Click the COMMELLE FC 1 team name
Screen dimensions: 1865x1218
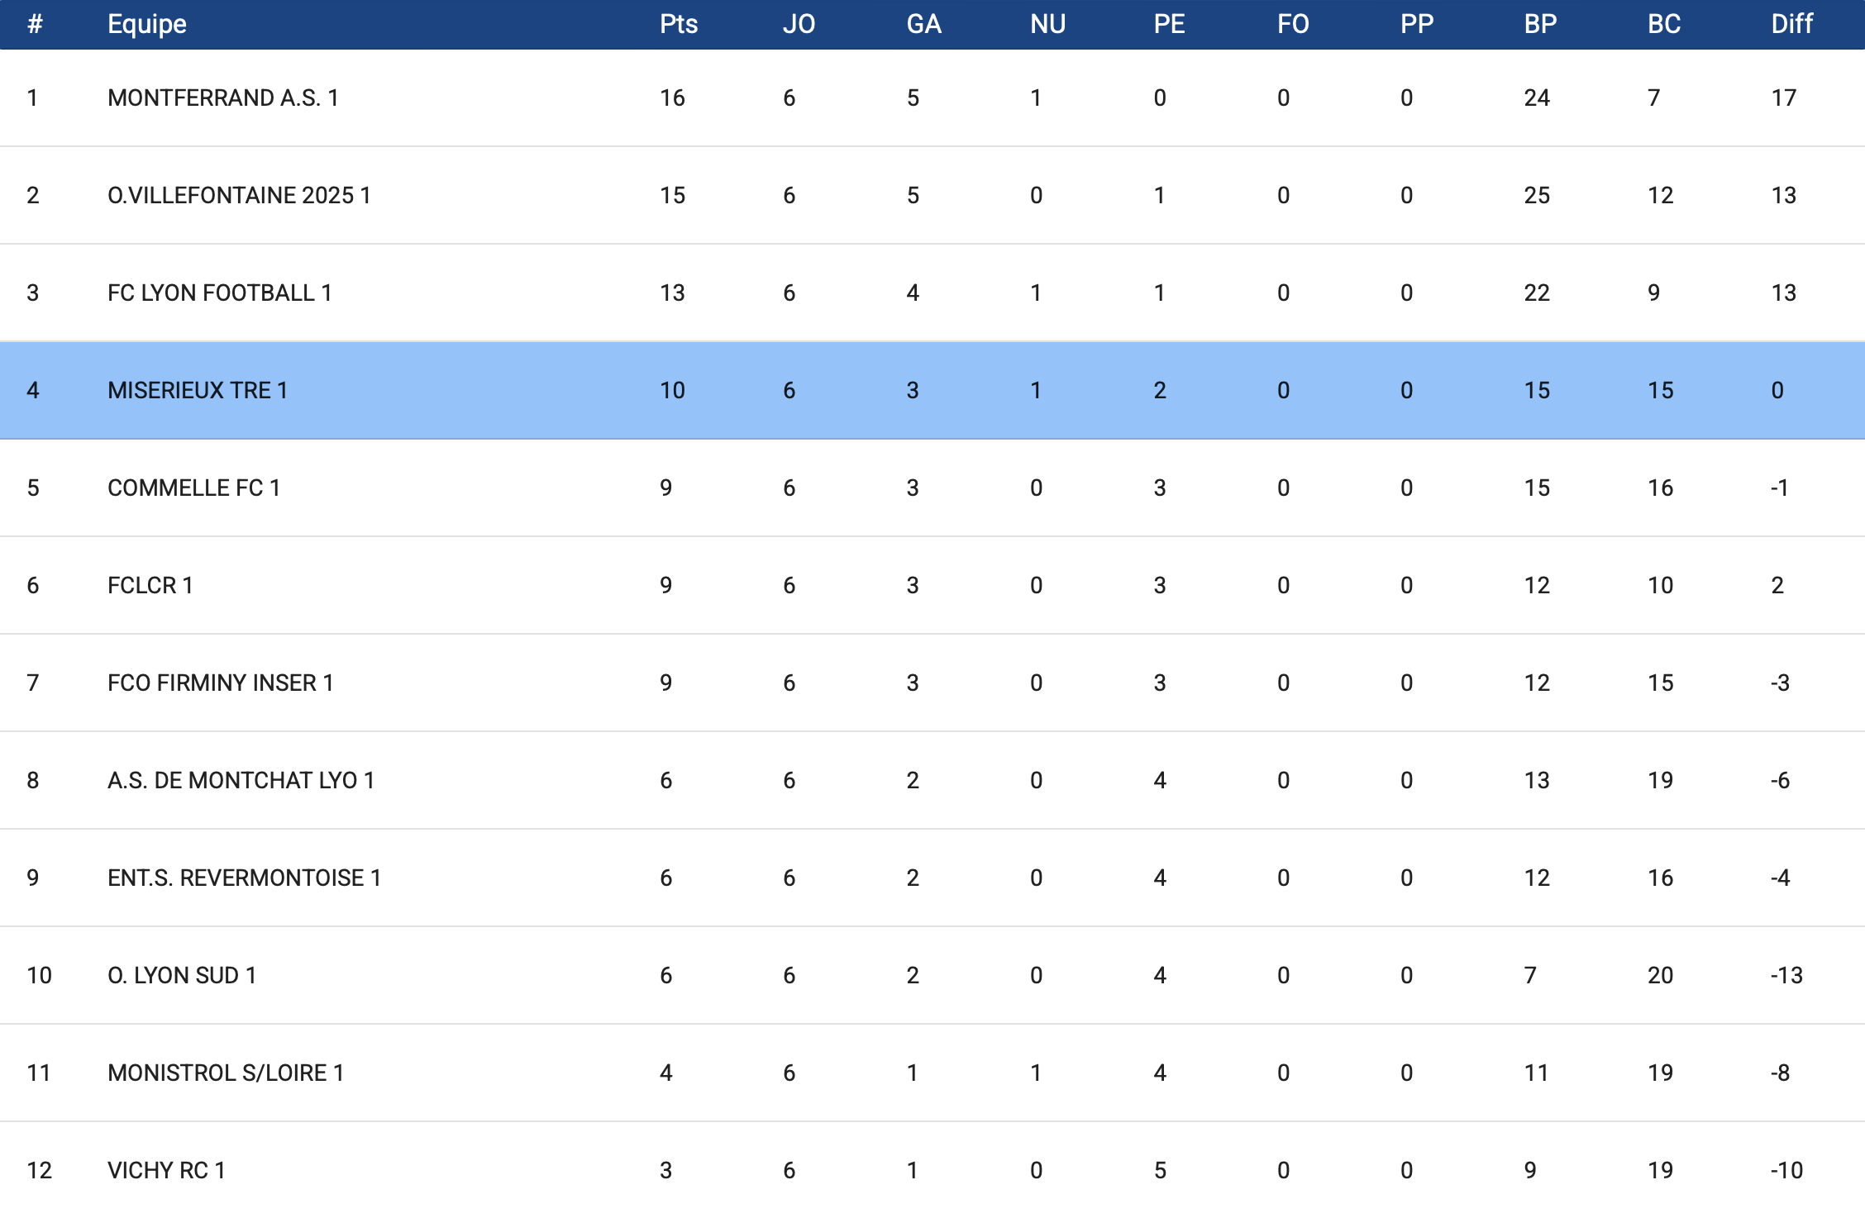193,488
